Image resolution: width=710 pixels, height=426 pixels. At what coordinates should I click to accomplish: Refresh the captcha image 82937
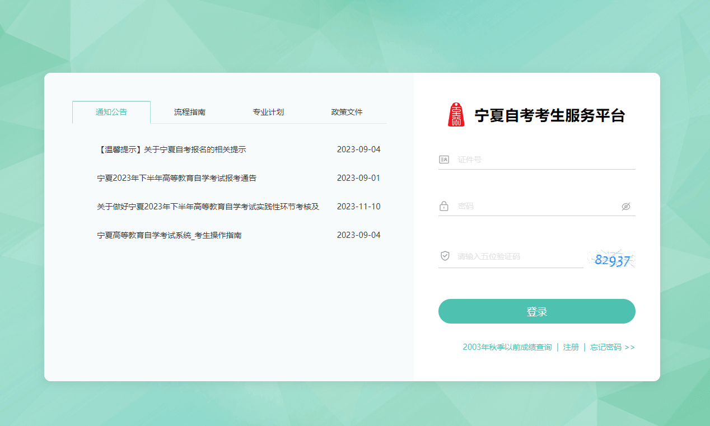point(611,259)
